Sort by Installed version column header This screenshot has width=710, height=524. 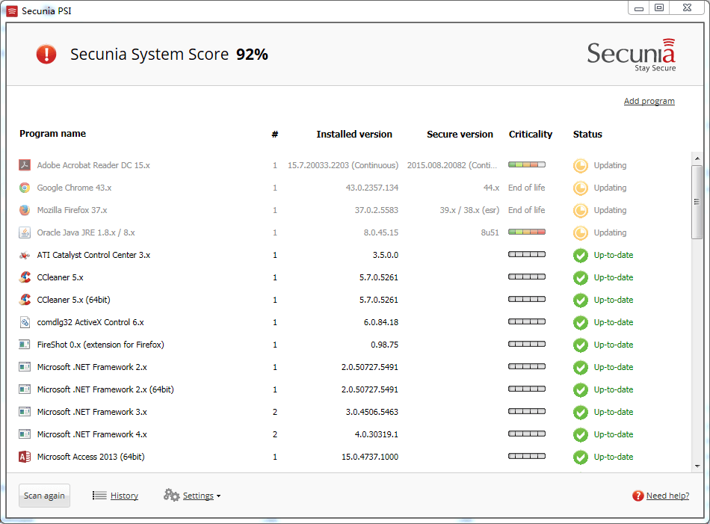354,134
